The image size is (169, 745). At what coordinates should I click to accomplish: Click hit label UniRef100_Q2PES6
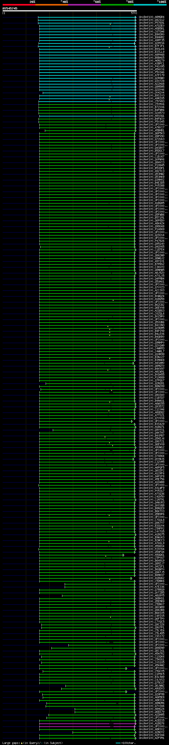coord(151,43)
